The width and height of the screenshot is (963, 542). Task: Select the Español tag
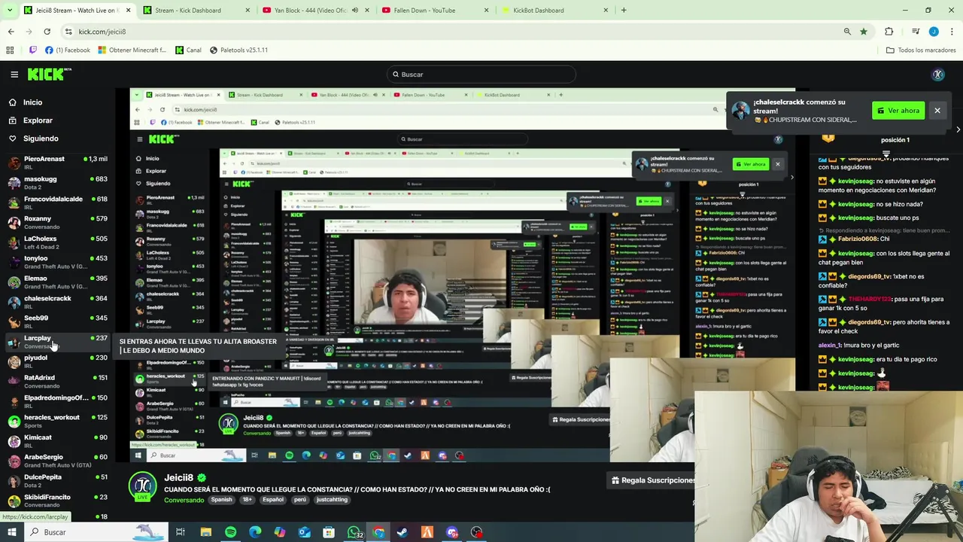273,500
